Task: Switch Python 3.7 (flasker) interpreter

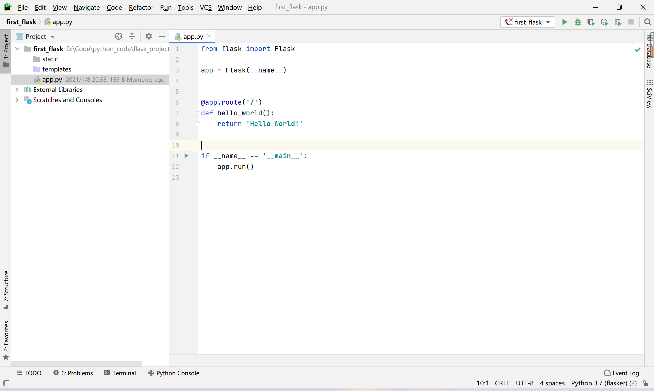Action: click(604, 383)
